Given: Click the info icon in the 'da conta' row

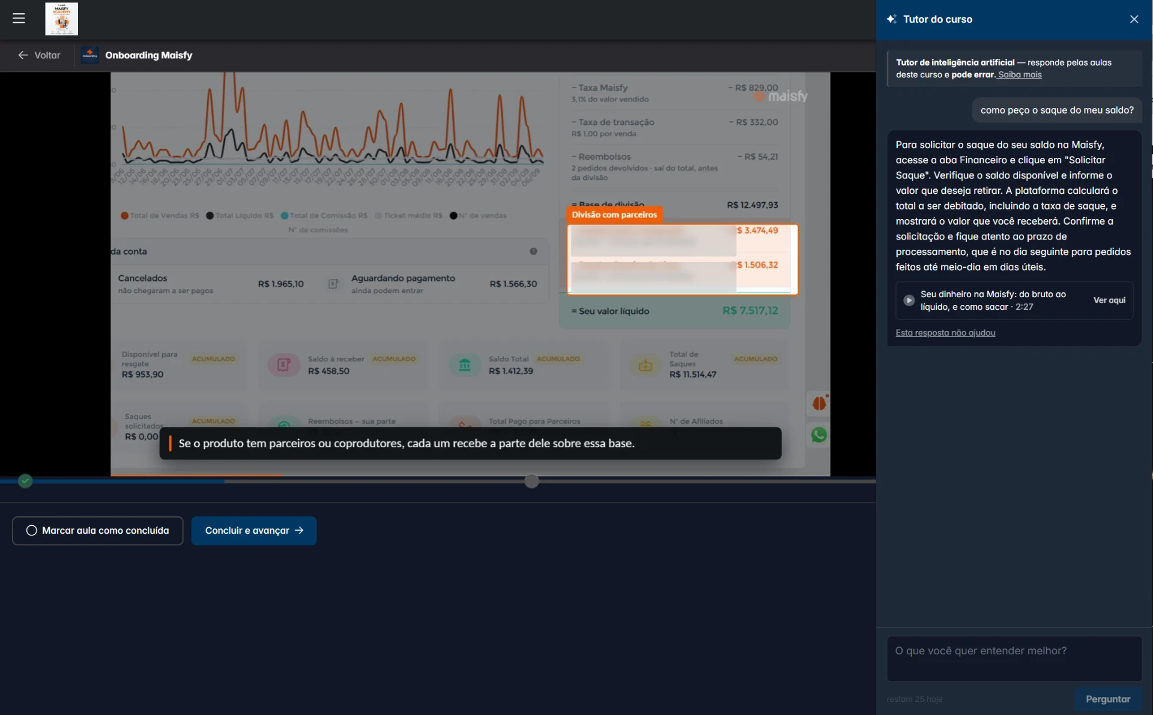Looking at the screenshot, I should (533, 252).
